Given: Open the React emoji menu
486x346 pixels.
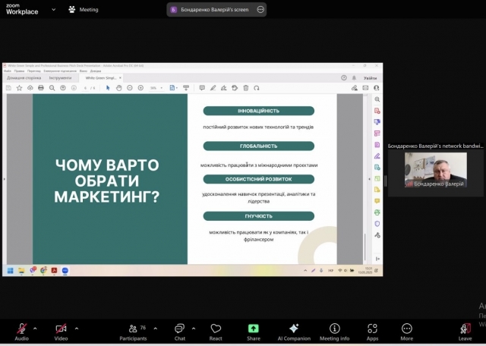Looking at the screenshot, I should click(x=216, y=330).
